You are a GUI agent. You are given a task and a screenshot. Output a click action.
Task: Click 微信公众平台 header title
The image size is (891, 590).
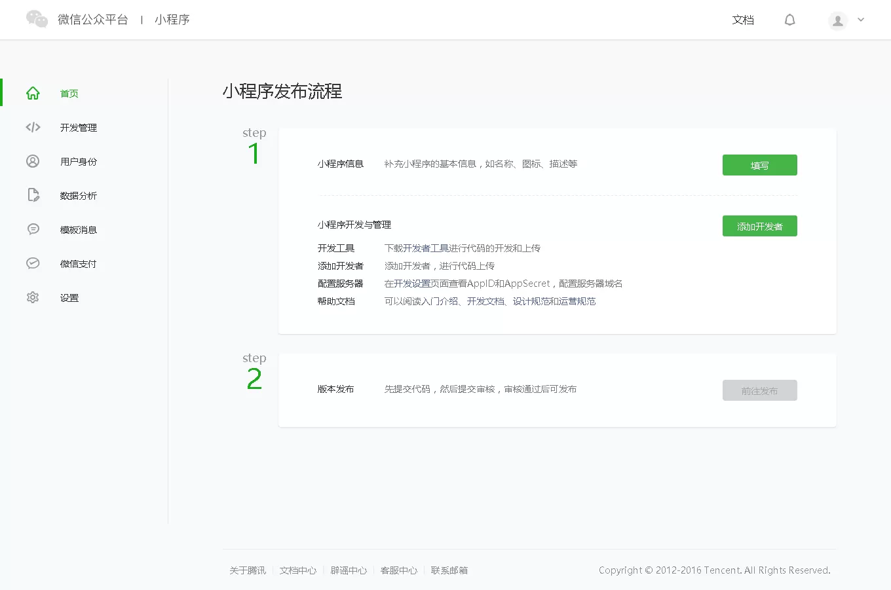[93, 20]
